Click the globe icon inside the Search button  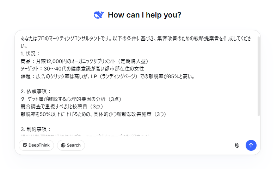63,145
